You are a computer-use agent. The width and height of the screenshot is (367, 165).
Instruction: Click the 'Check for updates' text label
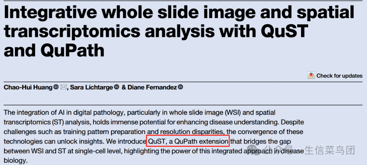(339, 76)
